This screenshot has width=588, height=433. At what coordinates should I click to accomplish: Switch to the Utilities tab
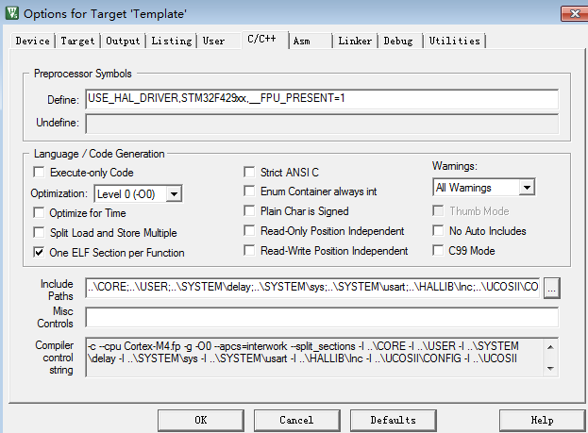455,41
